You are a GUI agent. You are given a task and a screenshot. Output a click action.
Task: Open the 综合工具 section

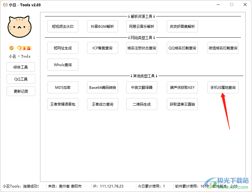[x=21, y=67]
